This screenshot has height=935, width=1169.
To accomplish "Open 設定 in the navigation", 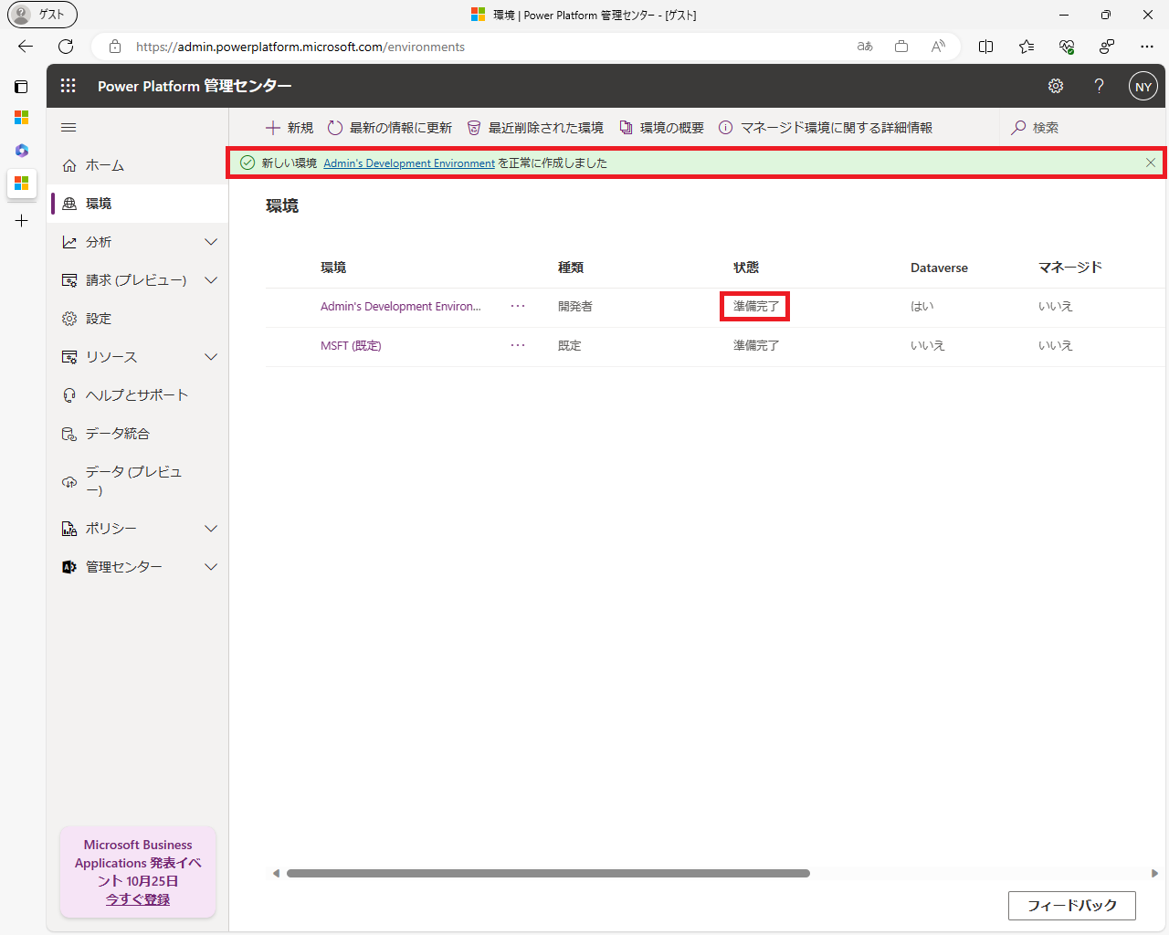I will click(138, 319).
